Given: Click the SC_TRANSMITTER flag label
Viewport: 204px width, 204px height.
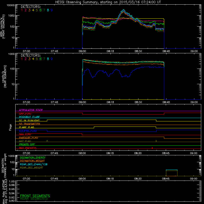Looking at the screenshot, I should click(x=30, y=124).
